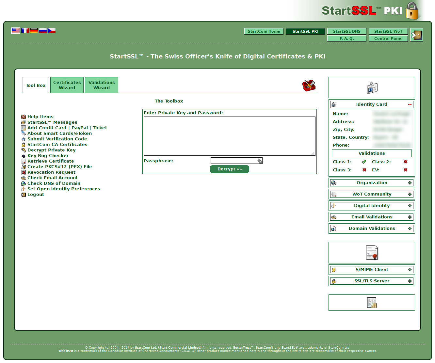Open the identity badge icon panel
Viewport: 435px width, 363px height.
pos(372,87)
